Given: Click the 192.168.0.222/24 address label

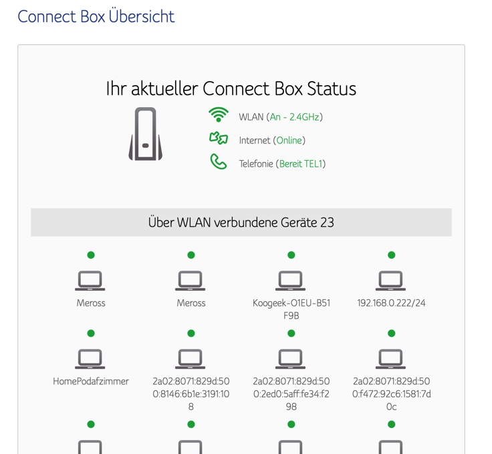Looking at the screenshot, I should (x=391, y=303).
